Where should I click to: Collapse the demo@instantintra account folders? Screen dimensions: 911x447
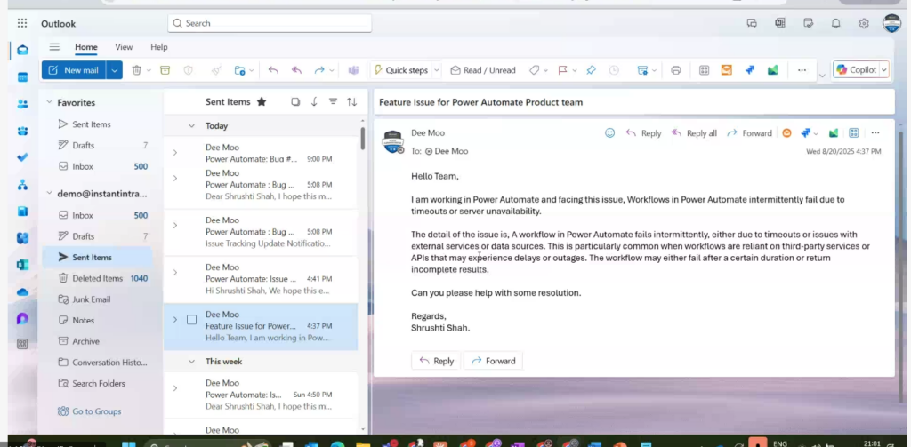click(x=50, y=194)
